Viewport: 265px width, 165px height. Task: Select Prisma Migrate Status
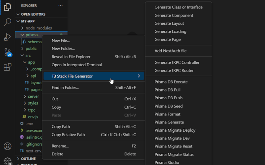point(179,154)
